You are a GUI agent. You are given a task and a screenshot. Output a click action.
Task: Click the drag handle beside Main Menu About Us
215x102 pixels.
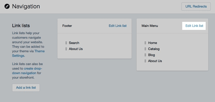(145, 61)
